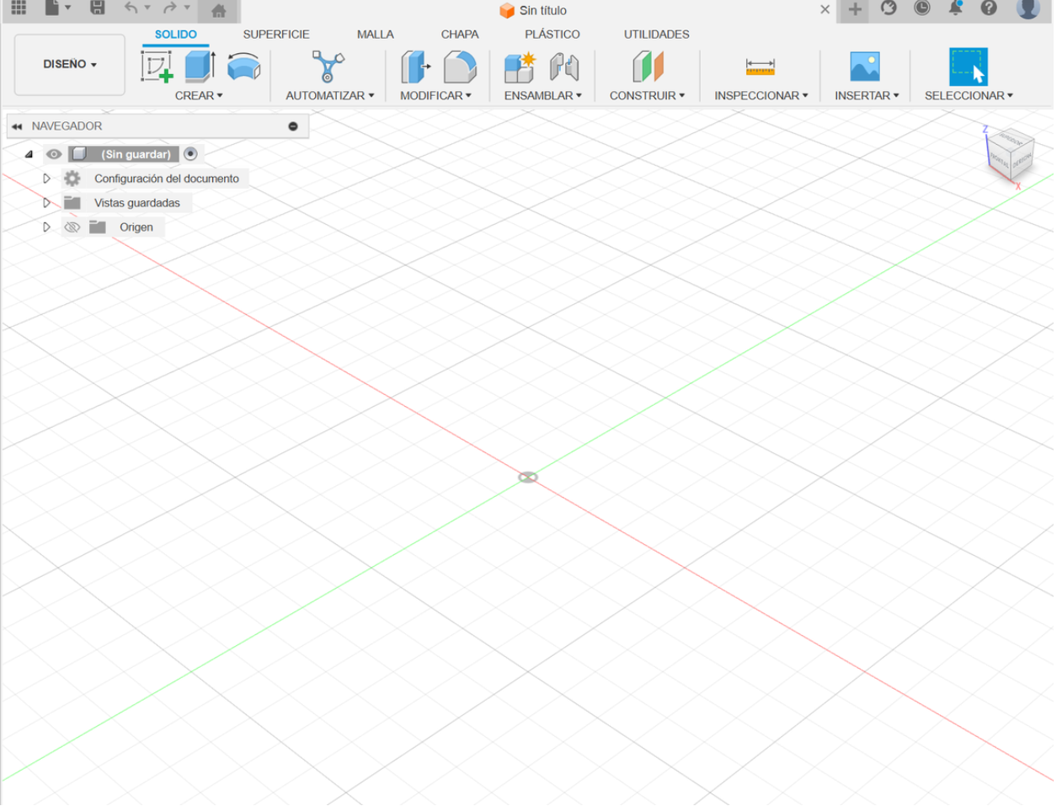Click the NAVEGADOR panel options dot
Screen dimensions: 1062x806
click(x=293, y=126)
